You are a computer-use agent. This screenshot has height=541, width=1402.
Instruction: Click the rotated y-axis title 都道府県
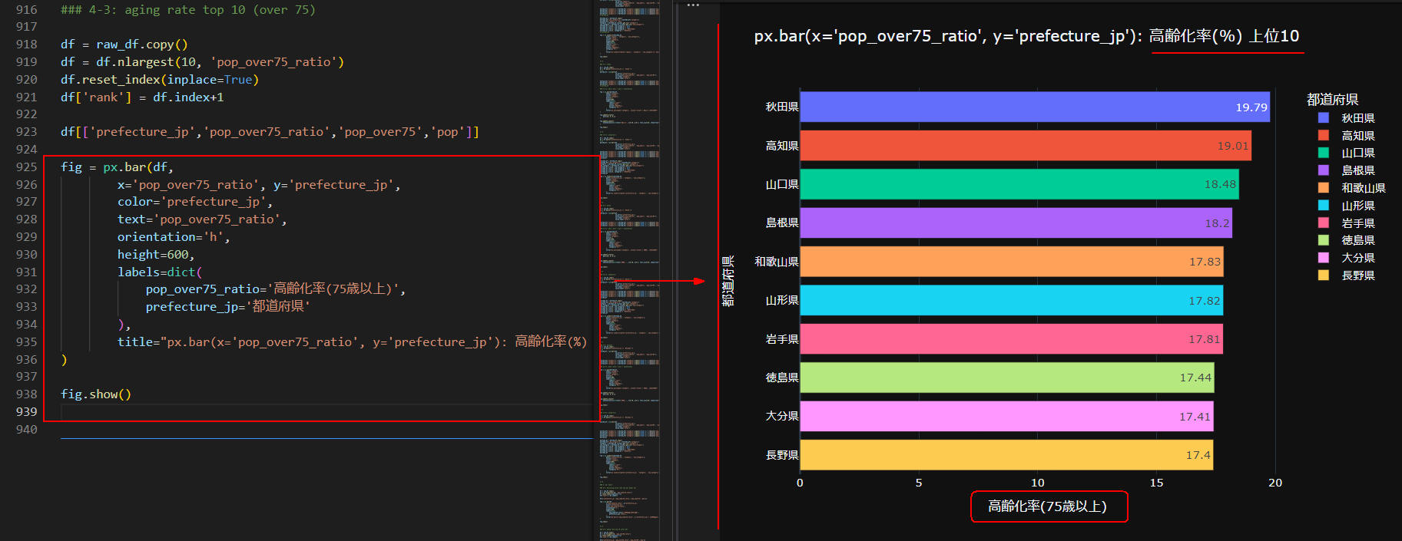click(x=728, y=281)
